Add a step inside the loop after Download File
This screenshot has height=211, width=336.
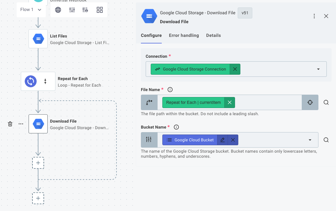tap(38, 163)
